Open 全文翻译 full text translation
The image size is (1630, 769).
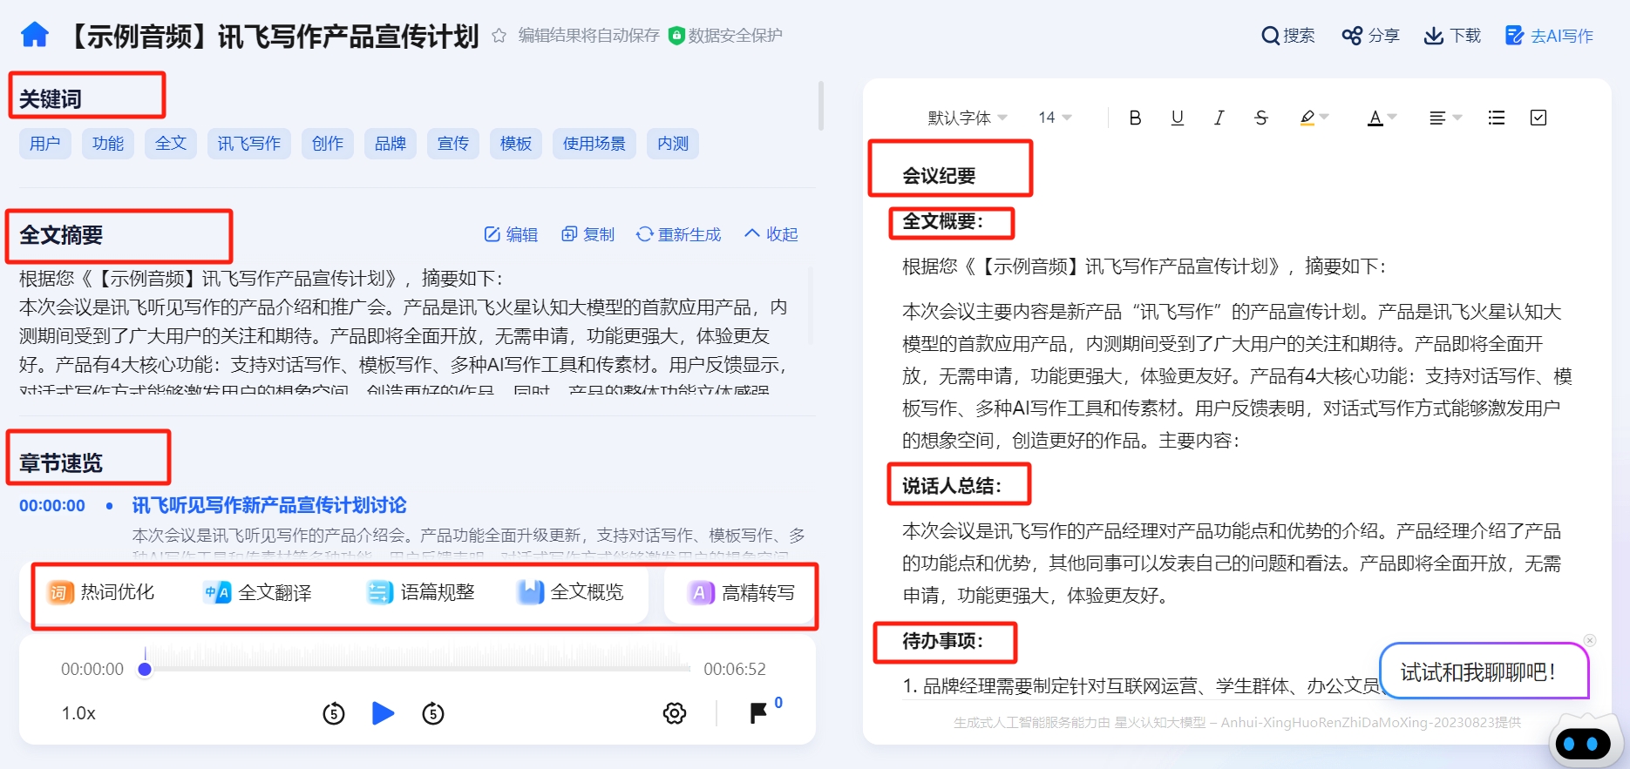pos(258,593)
